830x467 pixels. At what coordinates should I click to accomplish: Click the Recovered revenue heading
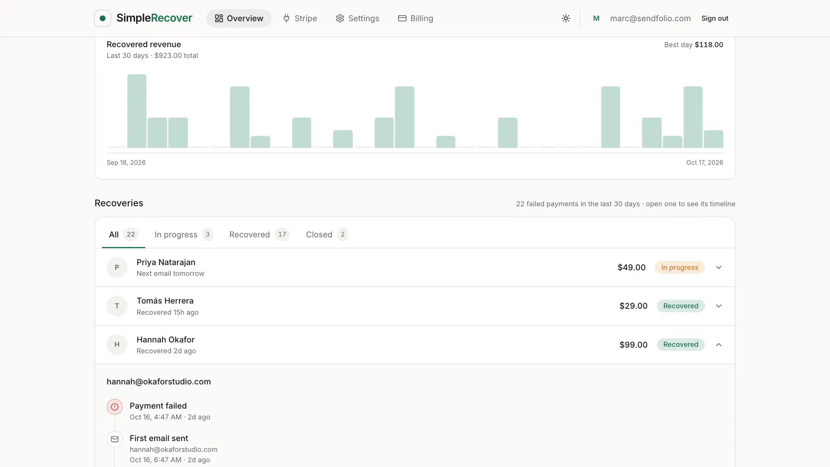pos(144,44)
